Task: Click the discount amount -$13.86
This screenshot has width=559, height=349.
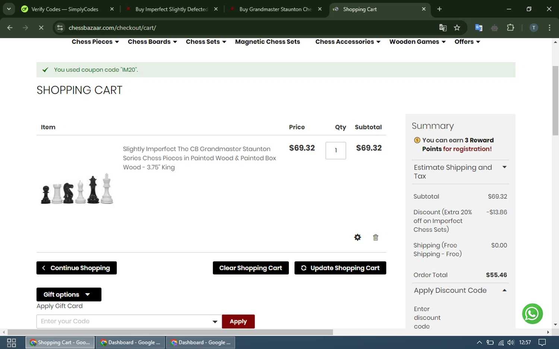Action: click(497, 212)
